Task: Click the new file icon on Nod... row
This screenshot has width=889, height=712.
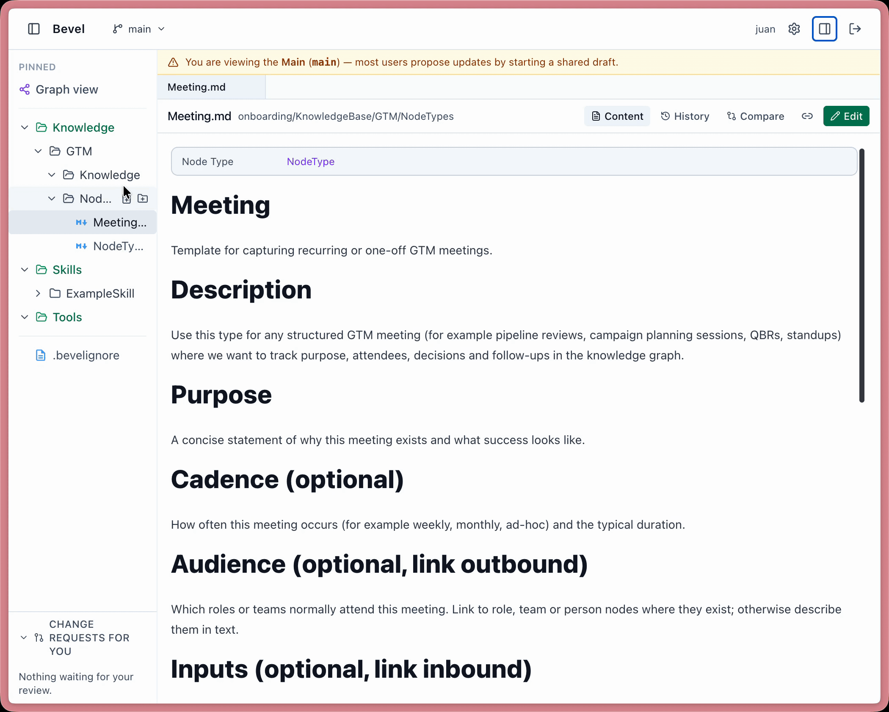Action: [127, 199]
